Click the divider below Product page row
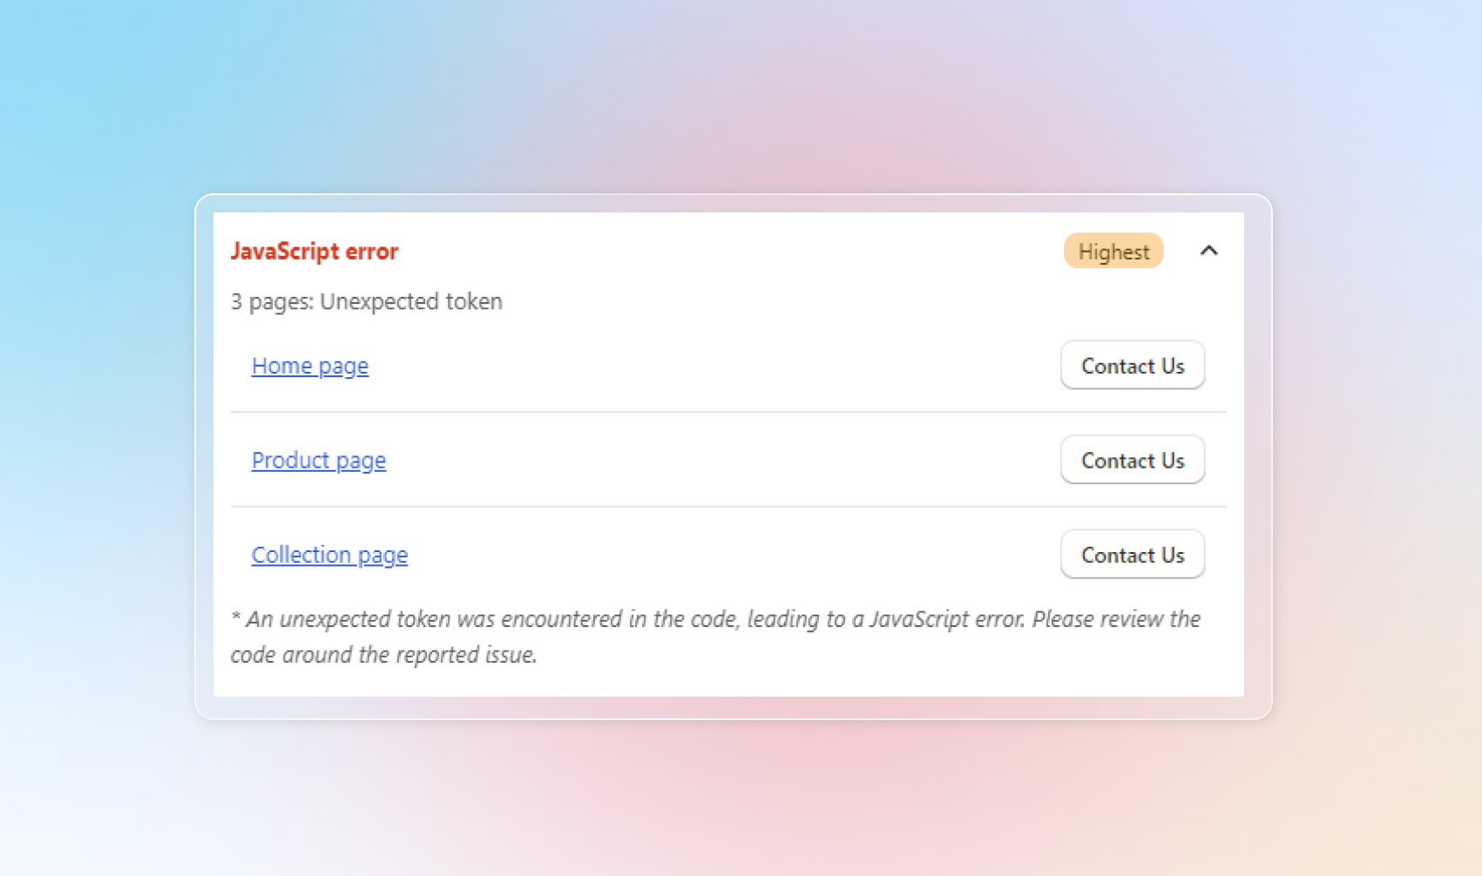Viewport: 1482px width, 876px height. click(x=728, y=507)
